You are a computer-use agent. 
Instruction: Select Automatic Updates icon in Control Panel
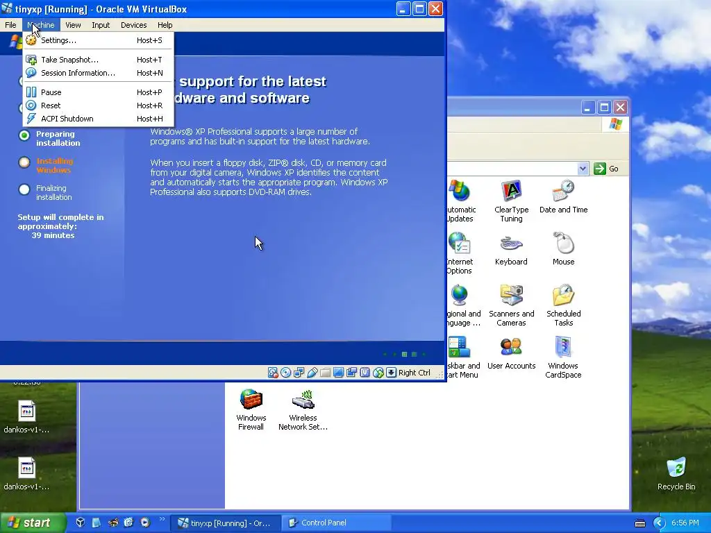click(461, 201)
